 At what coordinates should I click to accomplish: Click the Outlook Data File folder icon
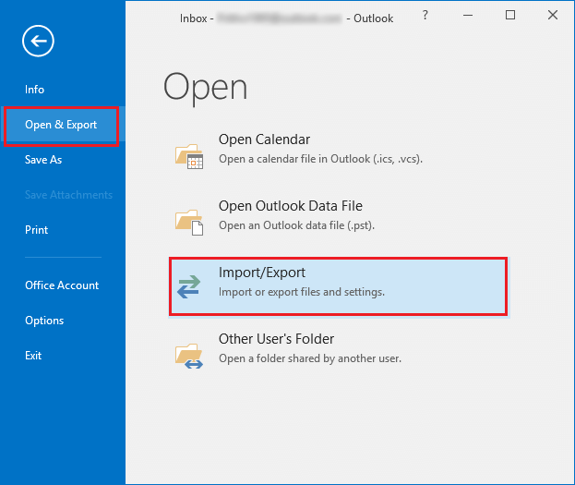[189, 221]
